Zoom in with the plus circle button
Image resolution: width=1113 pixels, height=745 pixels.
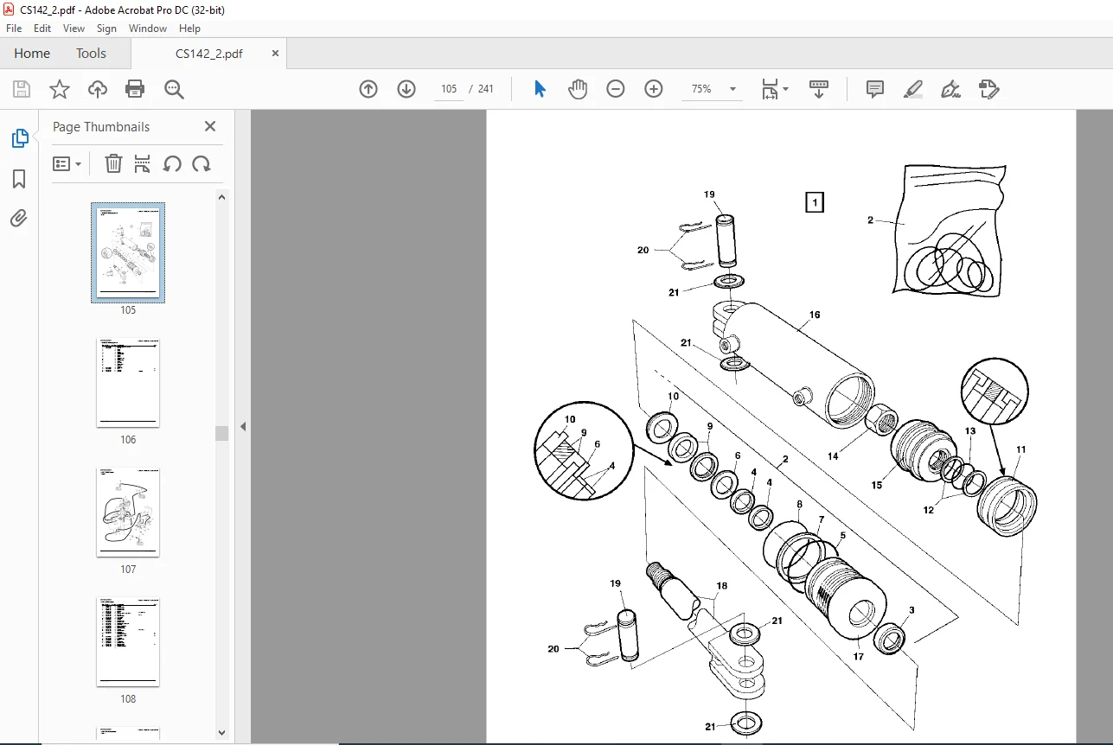click(x=654, y=89)
